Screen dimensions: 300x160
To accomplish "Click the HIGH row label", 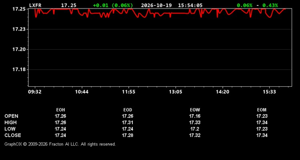I will pyautogui.click(x=10, y=122).
